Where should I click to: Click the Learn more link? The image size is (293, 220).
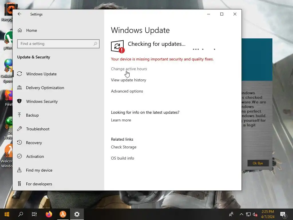click(121, 120)
